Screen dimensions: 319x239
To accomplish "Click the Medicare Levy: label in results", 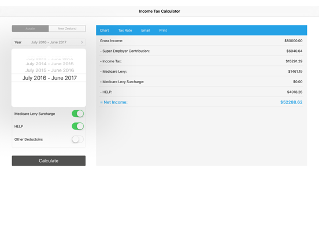I will 113,72.
